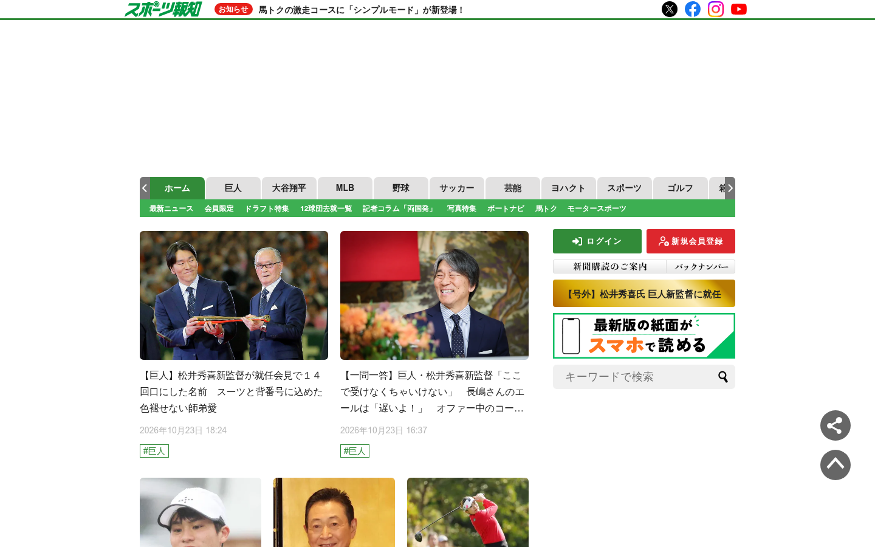The width and height of the screenshot is (875, 547).
Task: Select the 大谷翔平 tab
Action: [x=289, y=188]
